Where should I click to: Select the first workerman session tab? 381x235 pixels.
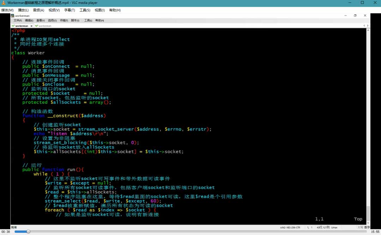pyautogui.click(x=22, y=26)
